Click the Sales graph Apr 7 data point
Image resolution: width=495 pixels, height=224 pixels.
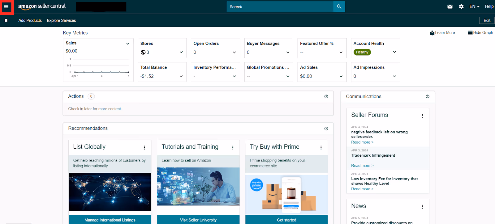point(128,72)
